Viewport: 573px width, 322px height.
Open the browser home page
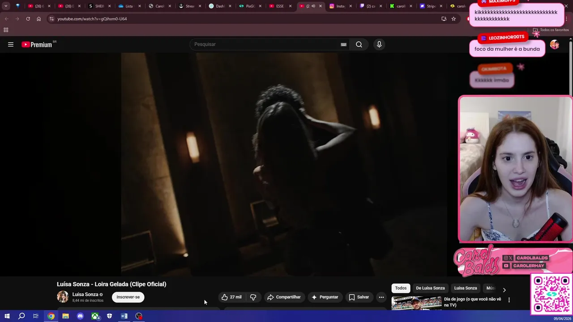pyautogui.click(x=38, y=19)
